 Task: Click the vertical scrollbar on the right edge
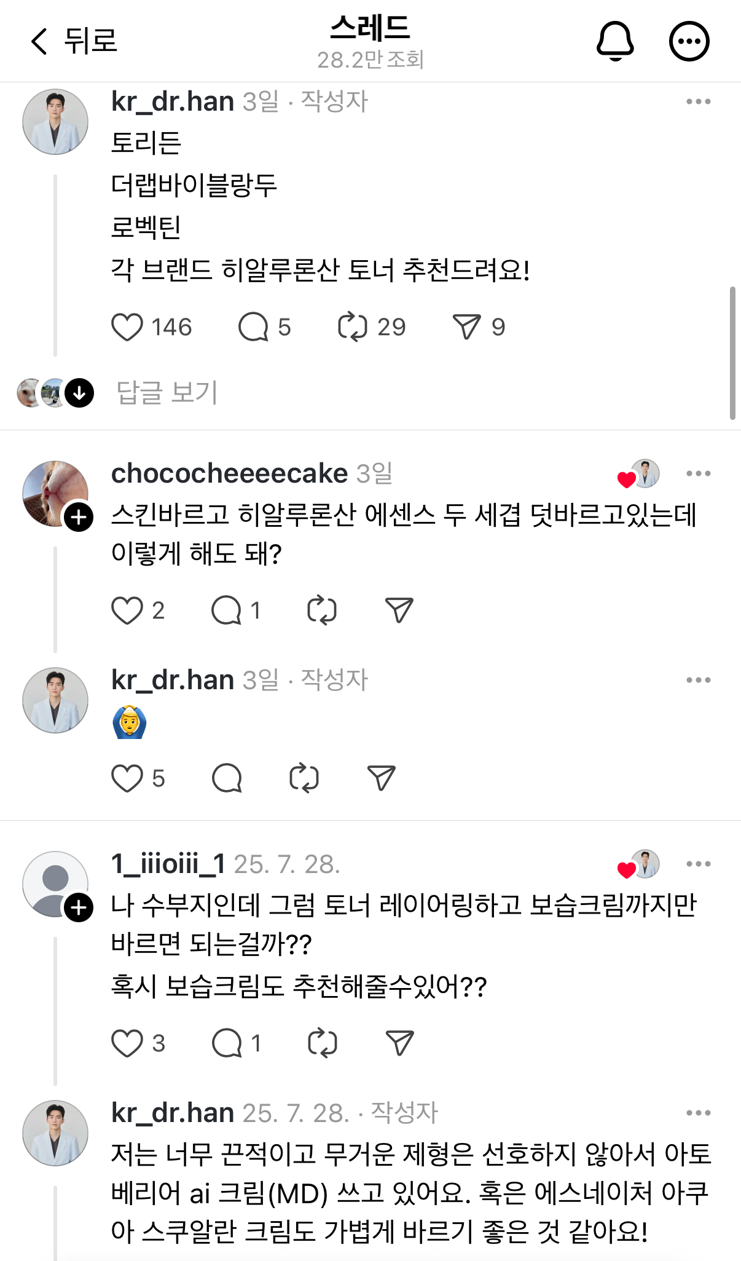(732, 352)
